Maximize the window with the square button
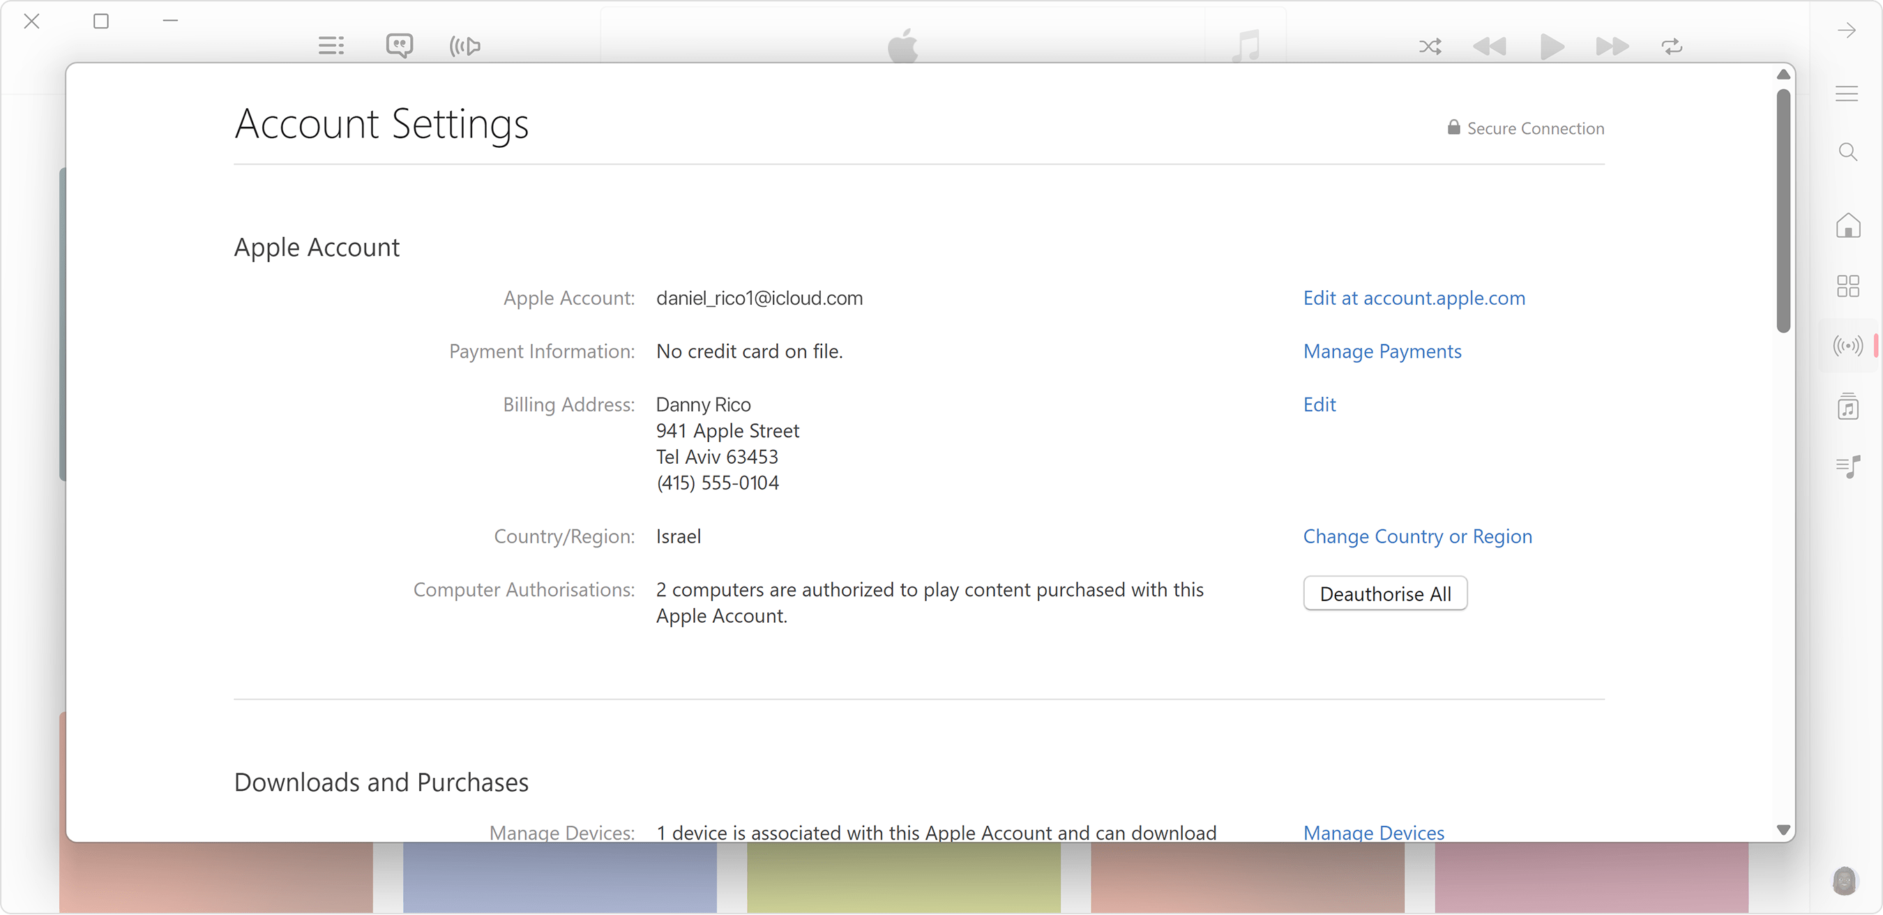Viewport: 1883px width, 915px height. (x=101, y=21)
